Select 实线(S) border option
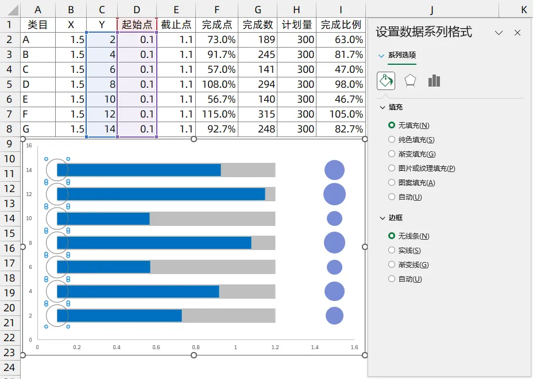The image size is (533, 379). click(x=404, y=250)
